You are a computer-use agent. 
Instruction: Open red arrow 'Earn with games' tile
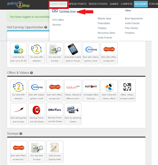coord(19,114)
